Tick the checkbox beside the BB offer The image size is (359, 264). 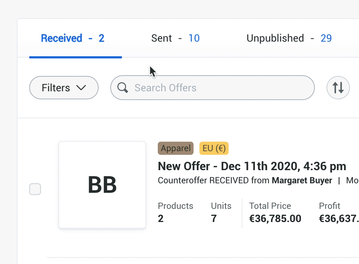point(35,189)
